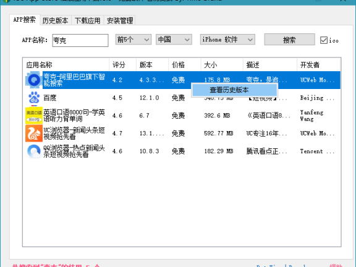Click description 腾讯看点正... cell
This screenshot has height=267, width=356.
[267, 151]
